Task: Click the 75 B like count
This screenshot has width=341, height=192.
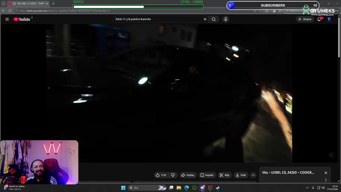Action: pos(163,175)
